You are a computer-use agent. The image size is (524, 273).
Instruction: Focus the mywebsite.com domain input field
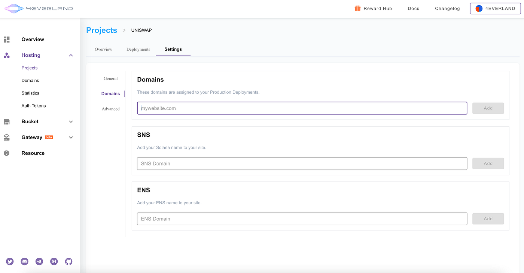(302, 108)
